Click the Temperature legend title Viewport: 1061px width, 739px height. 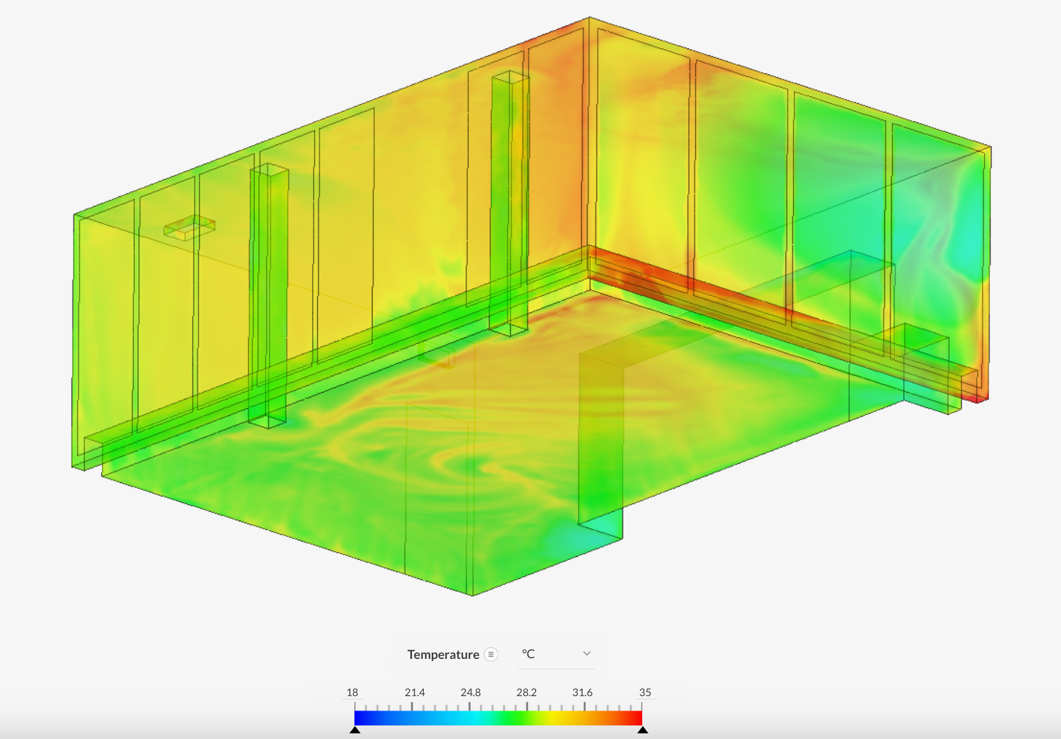[x=443, y=654]
